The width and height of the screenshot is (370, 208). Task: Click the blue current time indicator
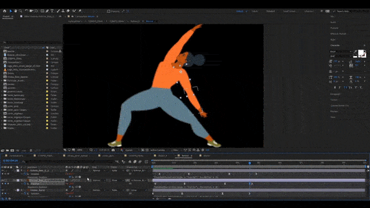(x=250, y=163)
